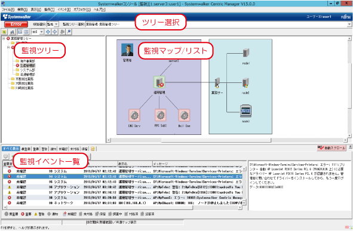Viewport: 353px width, 231px height.
Task: Sort events by 表示名 column header
Action: [x=135, y=164]
